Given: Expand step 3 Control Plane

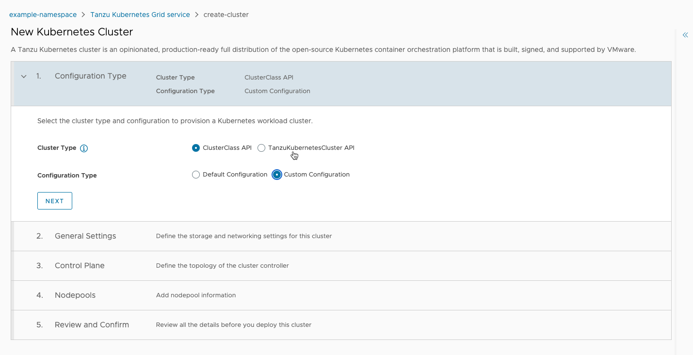Looking at the screenshot, I should point(341,266).
